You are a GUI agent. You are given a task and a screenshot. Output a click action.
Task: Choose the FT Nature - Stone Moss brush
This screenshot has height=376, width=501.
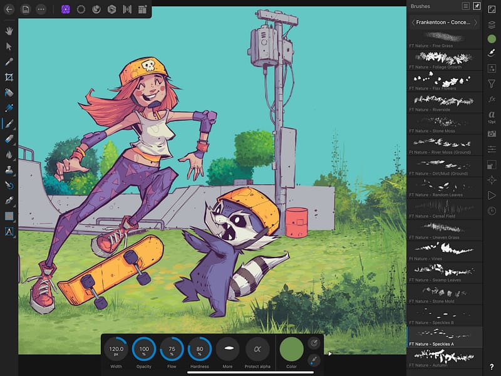(x=445, y=124)
